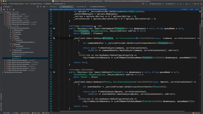Viewport: 203px width, 114px height.
Task: Click Close in the notification banner
Action: coord(197,9)
